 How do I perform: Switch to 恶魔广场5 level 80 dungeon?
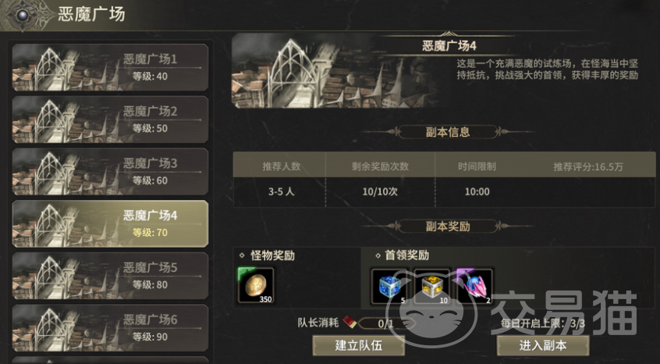tap(110, 276)
